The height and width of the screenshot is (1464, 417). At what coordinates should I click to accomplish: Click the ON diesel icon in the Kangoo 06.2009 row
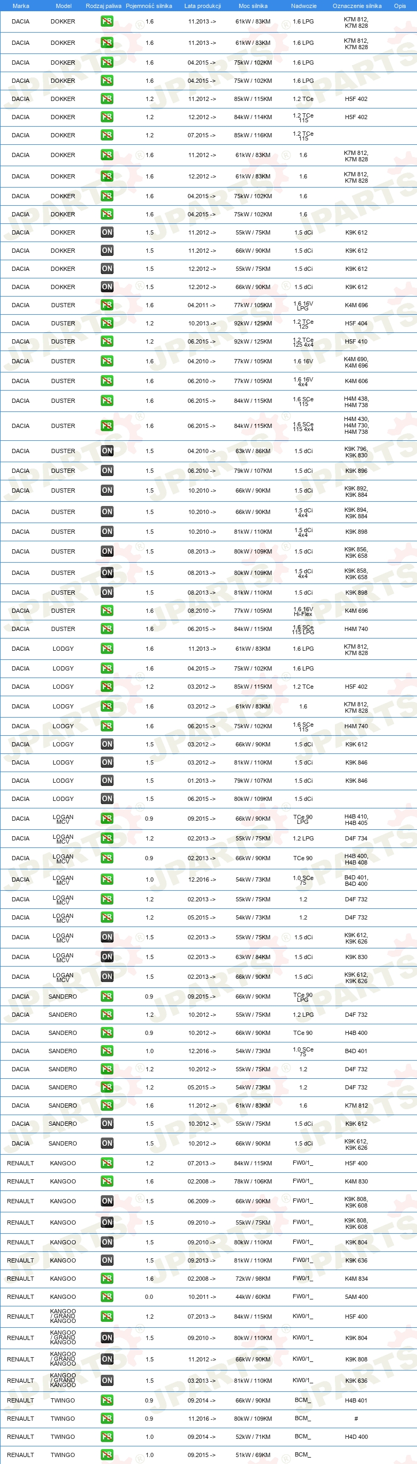pos(107,1202)
